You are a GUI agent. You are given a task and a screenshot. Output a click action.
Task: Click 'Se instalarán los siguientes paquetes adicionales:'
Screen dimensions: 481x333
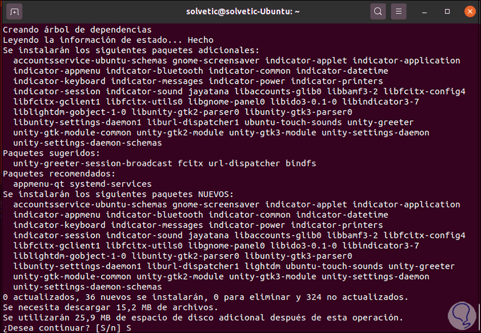point(131,50)
